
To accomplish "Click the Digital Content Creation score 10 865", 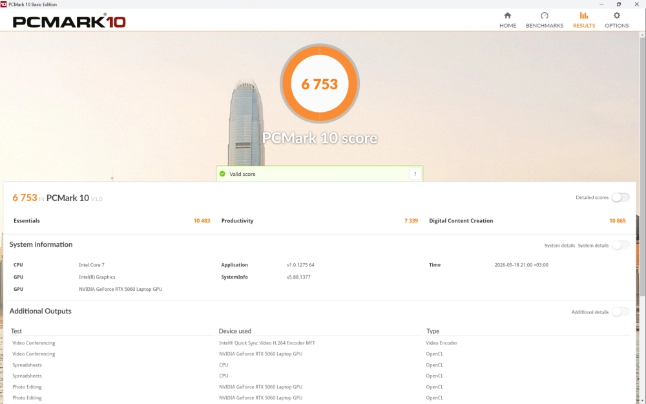I will click(x=617, y=221).
